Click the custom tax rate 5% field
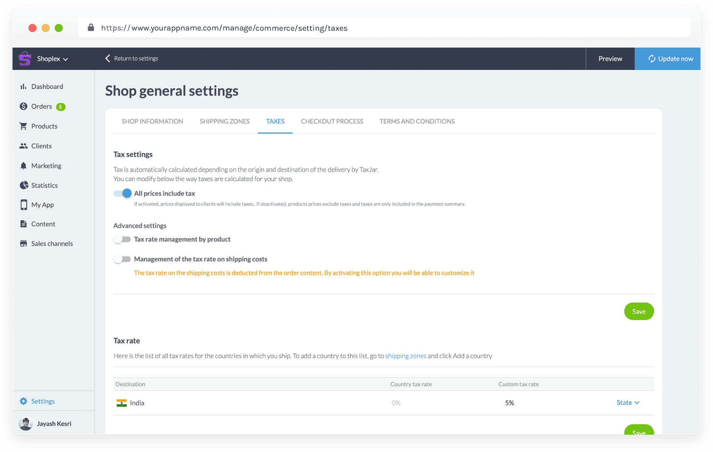 coord(509,403)
